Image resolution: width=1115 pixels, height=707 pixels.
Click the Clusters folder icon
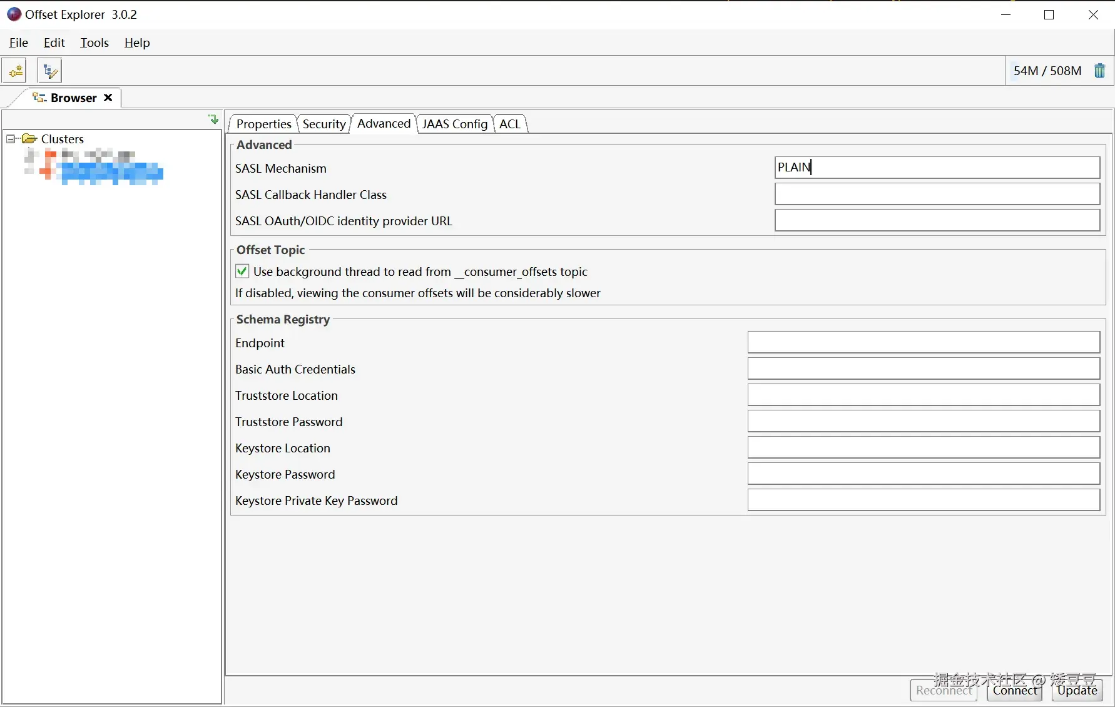click(29, 138)
